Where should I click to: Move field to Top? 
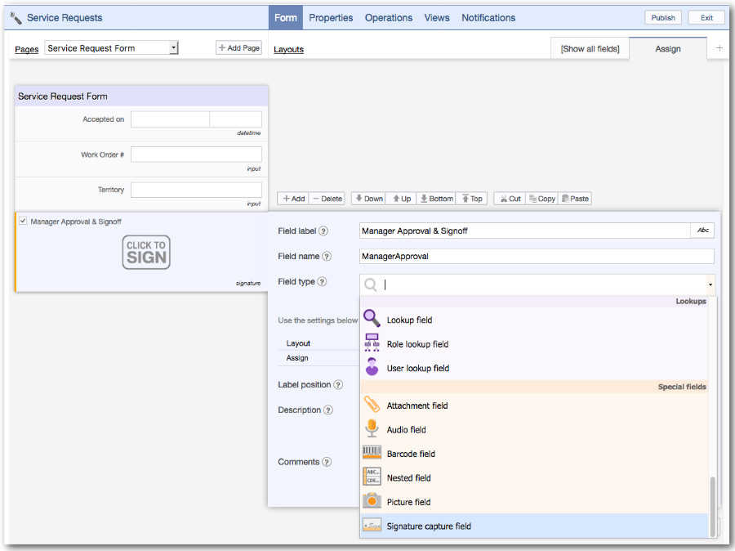[472, 199]
